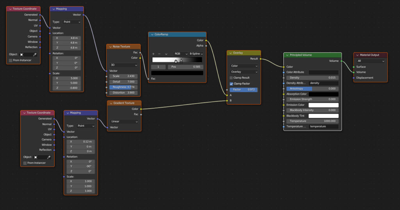
Task: Click the Temperature 1000.000 field
Action: (x=312, y=121)
